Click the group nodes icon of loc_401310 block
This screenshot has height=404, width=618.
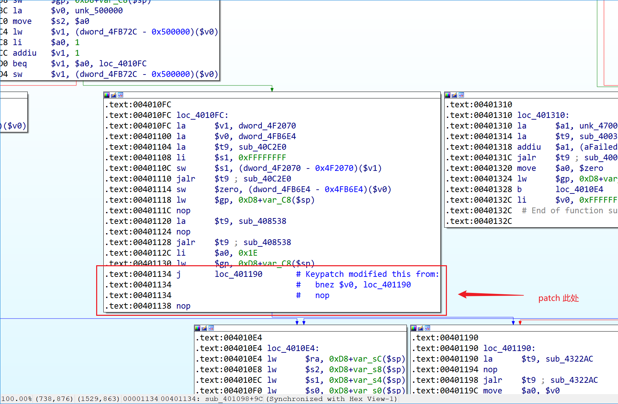click(461, 95)
